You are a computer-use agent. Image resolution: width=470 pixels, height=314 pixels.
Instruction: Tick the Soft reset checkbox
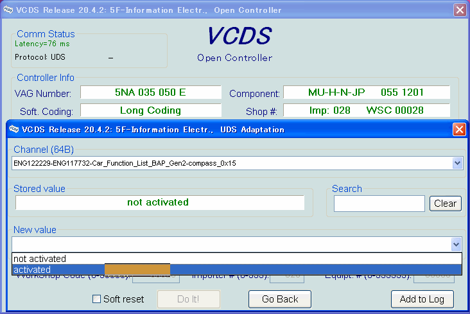(96, 299)
